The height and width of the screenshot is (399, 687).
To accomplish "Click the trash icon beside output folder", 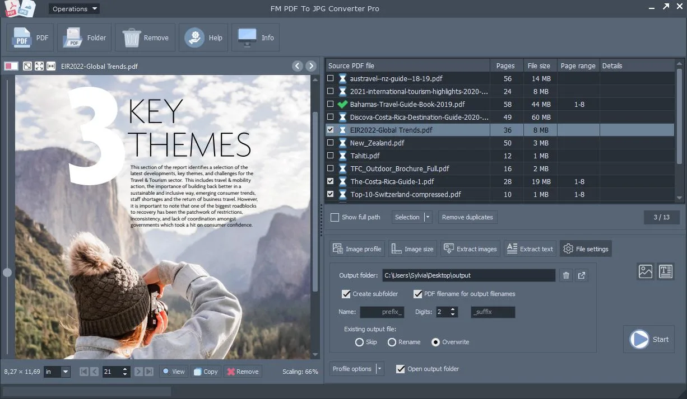I will pos(566,275).
